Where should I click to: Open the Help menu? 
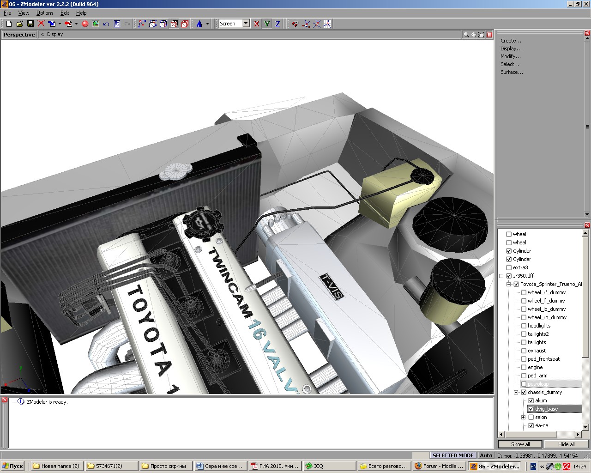(x=81, y=13)
